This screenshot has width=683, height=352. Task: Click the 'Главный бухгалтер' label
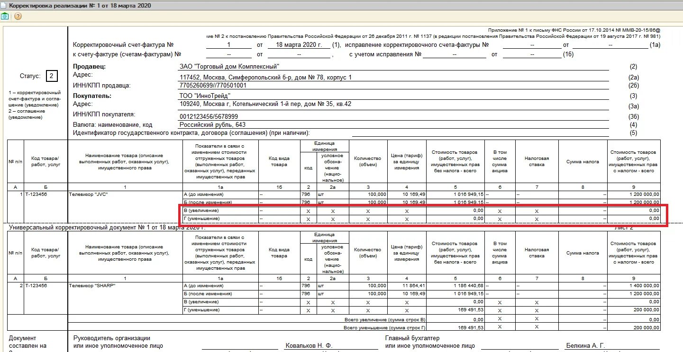tap(412, 338)
